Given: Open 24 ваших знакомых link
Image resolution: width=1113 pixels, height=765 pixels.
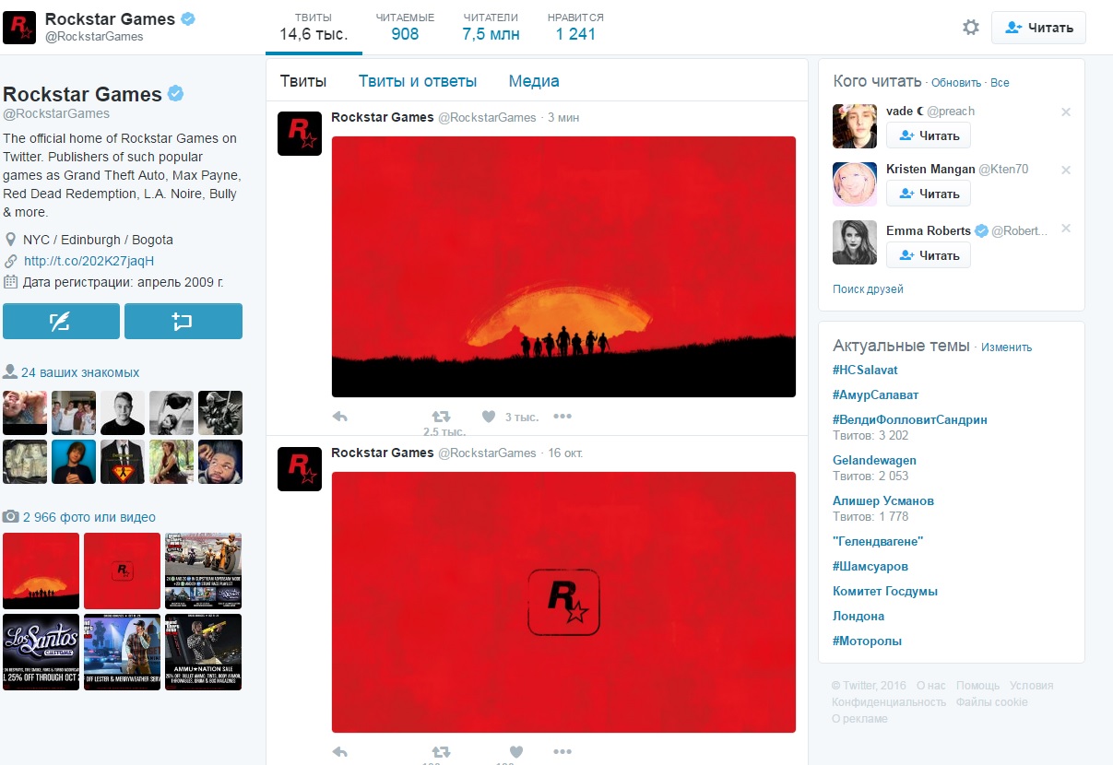Looking at the screenshot, I should 80,372.
